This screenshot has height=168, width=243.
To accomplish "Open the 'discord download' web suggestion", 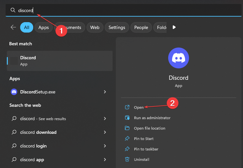I will (x=38, y=132).
